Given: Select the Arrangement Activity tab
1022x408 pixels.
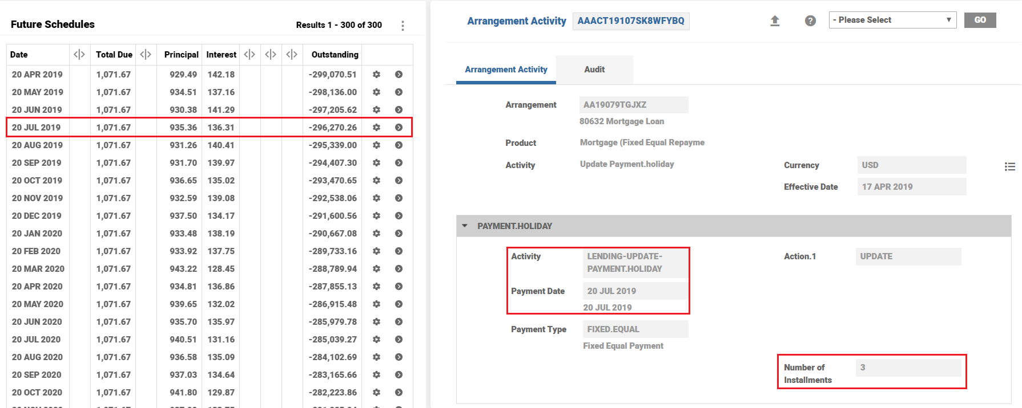Looking at the screenshot, I should [506, 70].
